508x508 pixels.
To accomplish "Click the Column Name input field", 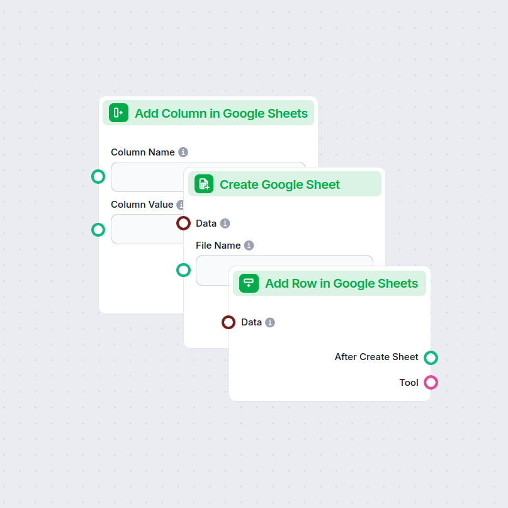I will pyautogui.click(x=145, y=177).
